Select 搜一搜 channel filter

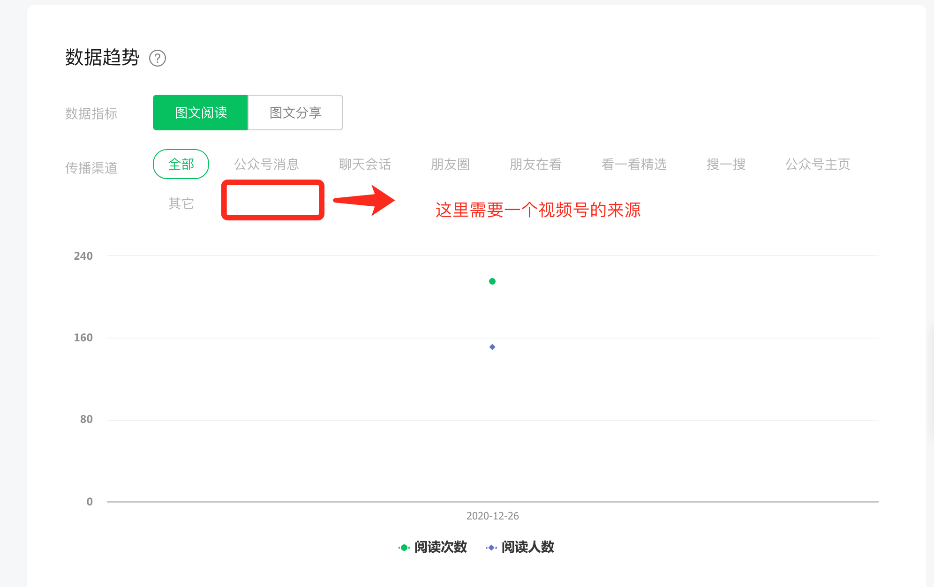(726, 164)
